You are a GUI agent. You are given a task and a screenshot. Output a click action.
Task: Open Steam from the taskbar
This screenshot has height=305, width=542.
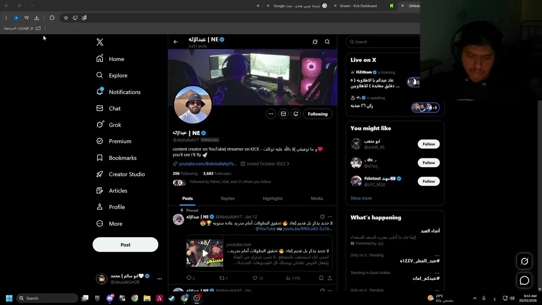click(172, 298)
